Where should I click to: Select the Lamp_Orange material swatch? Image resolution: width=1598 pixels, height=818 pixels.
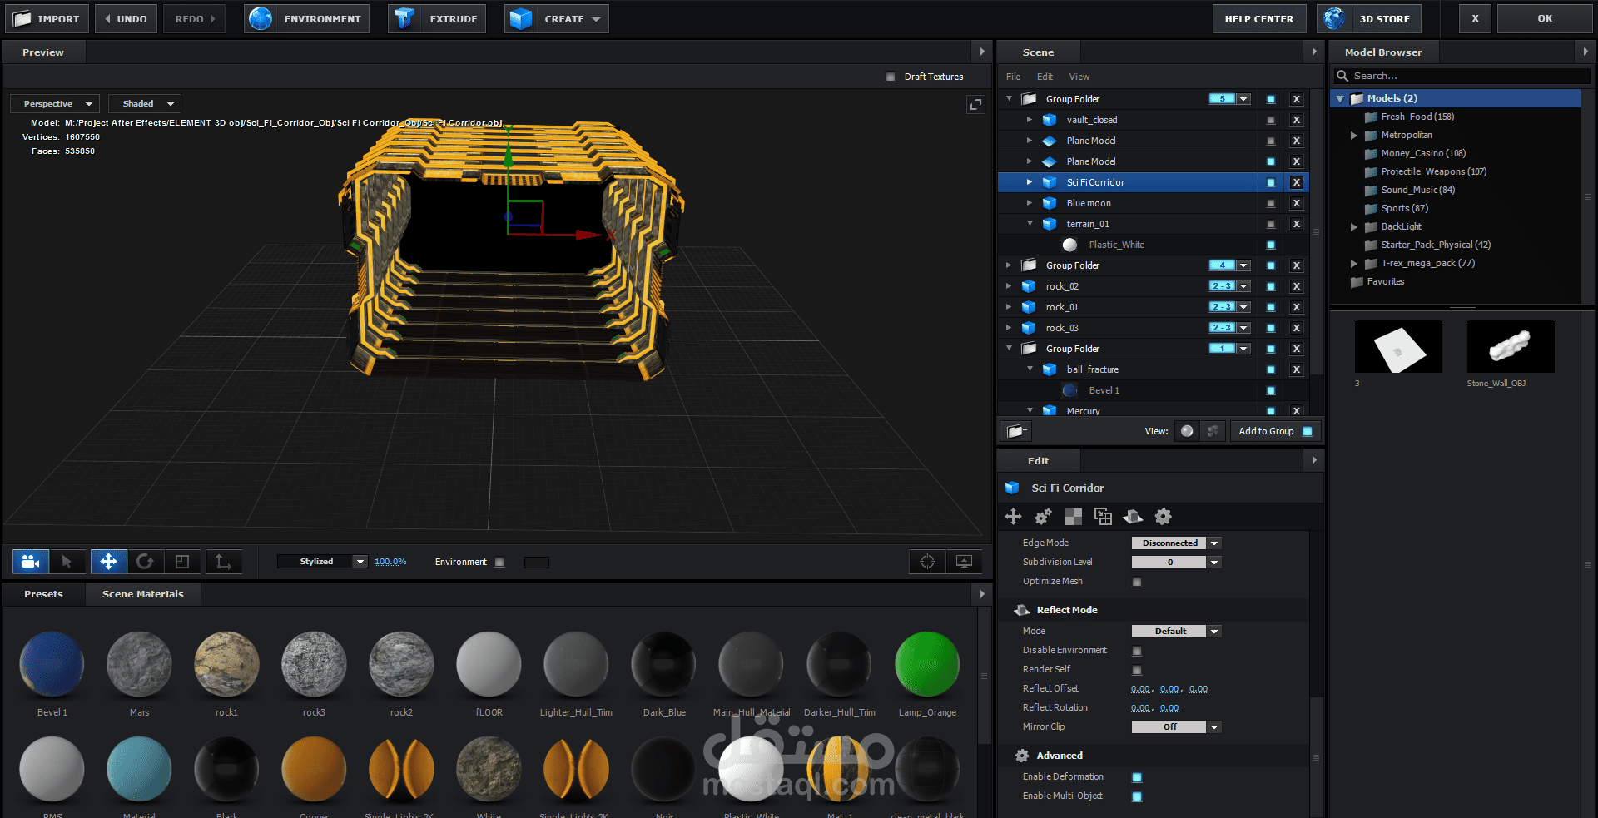[926, 664]
